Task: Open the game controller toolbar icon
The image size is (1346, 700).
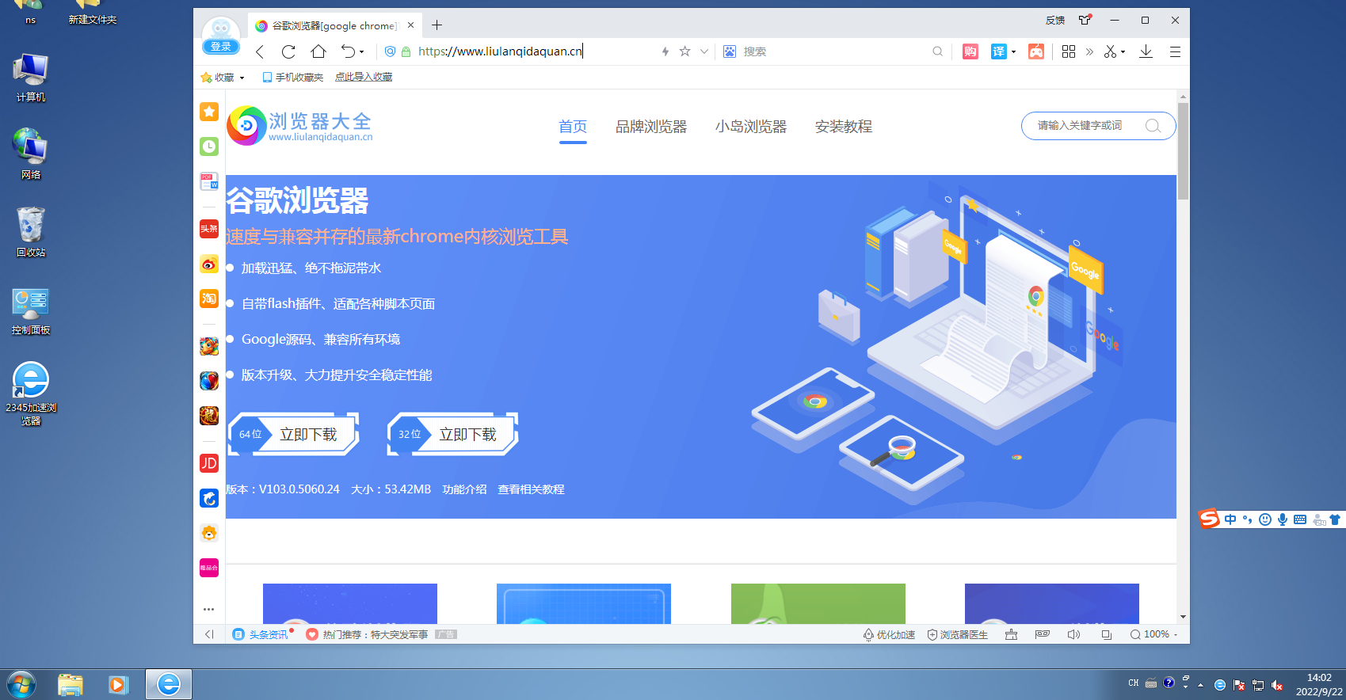Action: click(x=1036, y=51)
